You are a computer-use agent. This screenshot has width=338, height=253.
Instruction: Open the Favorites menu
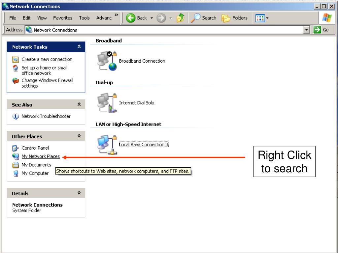point(63,18)
